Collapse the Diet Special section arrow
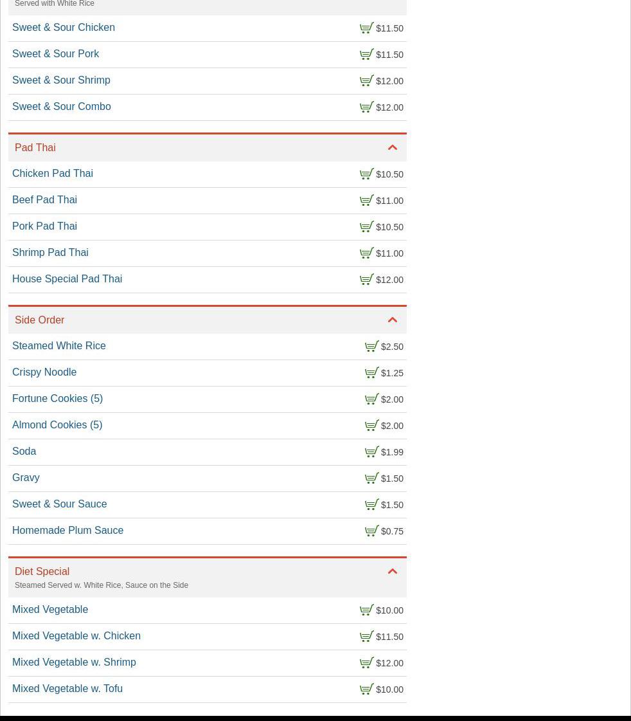This screenshot has width=631, height=721. pos(392,572)
